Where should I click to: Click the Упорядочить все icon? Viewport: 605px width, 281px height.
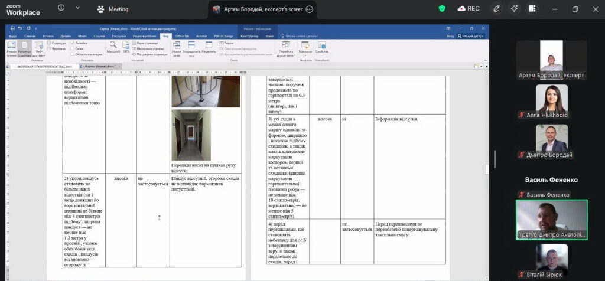coord(191,48)
